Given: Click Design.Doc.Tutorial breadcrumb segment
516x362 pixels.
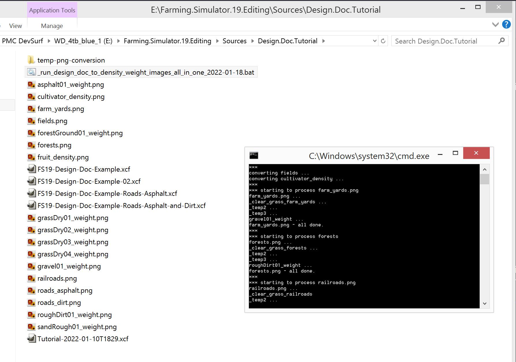Looking at the screenshot, I should pyautogui.click(x=288, y=41).
